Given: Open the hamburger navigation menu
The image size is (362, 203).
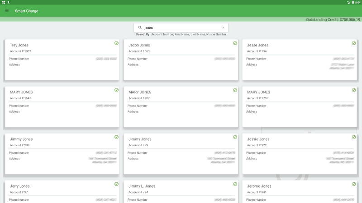Looking at the screenshot, I should [x=7, y=11].
